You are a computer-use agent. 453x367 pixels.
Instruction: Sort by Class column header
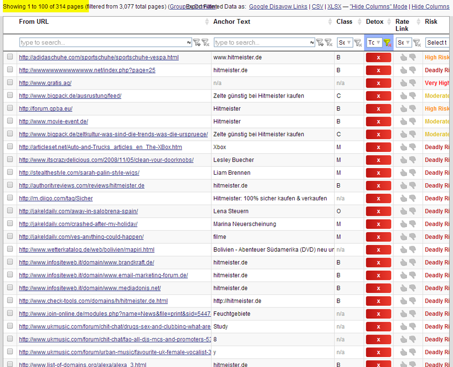(x=344, y=21)
